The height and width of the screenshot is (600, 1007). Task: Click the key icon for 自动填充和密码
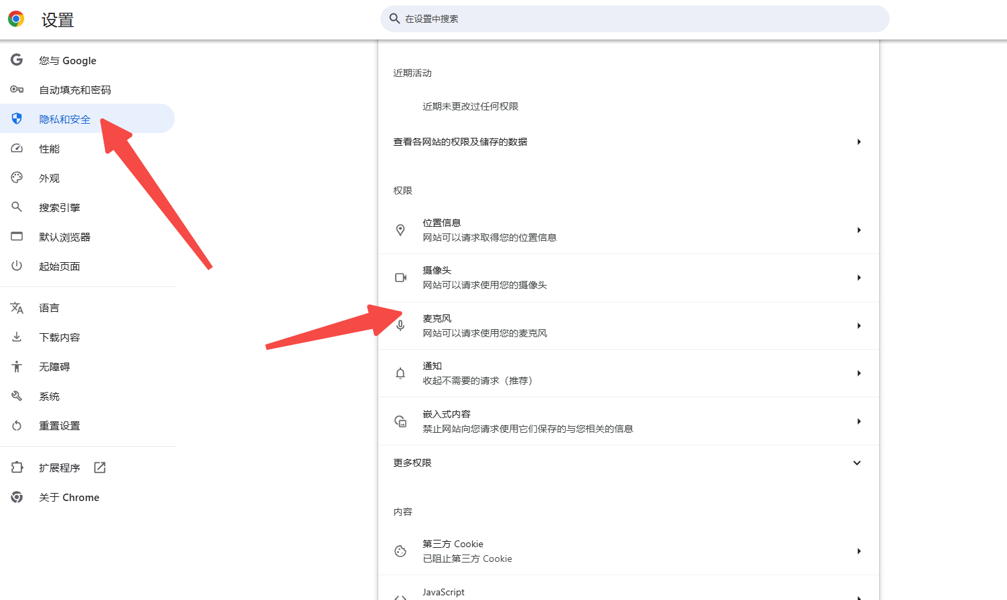point(17,89)
